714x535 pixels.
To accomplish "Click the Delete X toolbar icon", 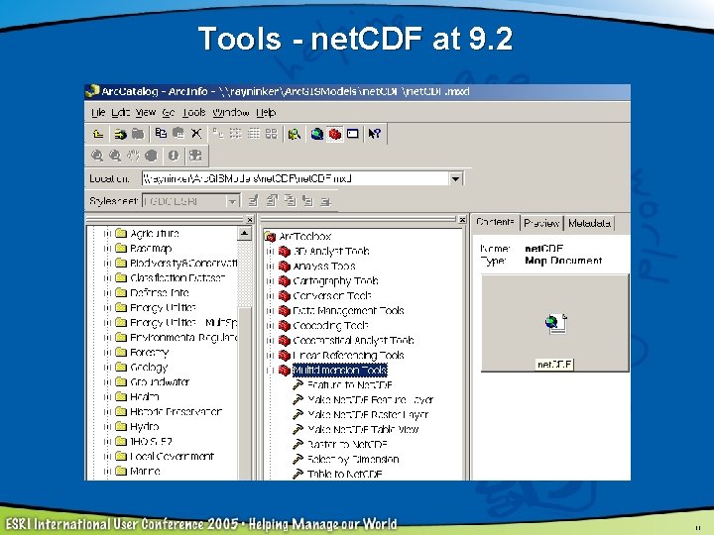I will tap(195, 134).
